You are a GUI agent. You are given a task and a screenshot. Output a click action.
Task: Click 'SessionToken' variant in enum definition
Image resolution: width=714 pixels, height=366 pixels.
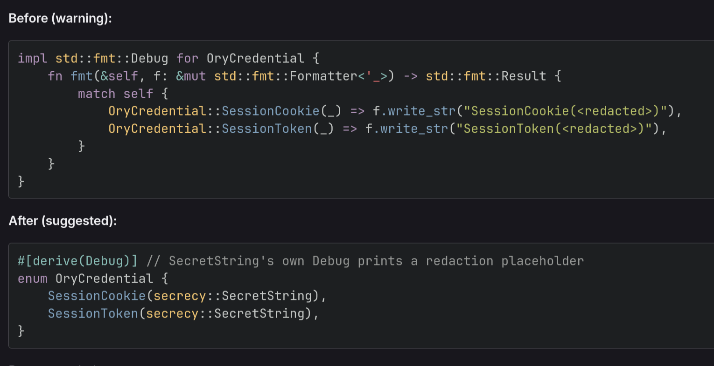pos(93,313)
